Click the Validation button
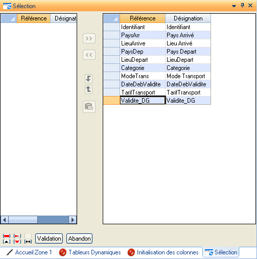The height and width of the screenshot is (259, 257). (49, 239)
